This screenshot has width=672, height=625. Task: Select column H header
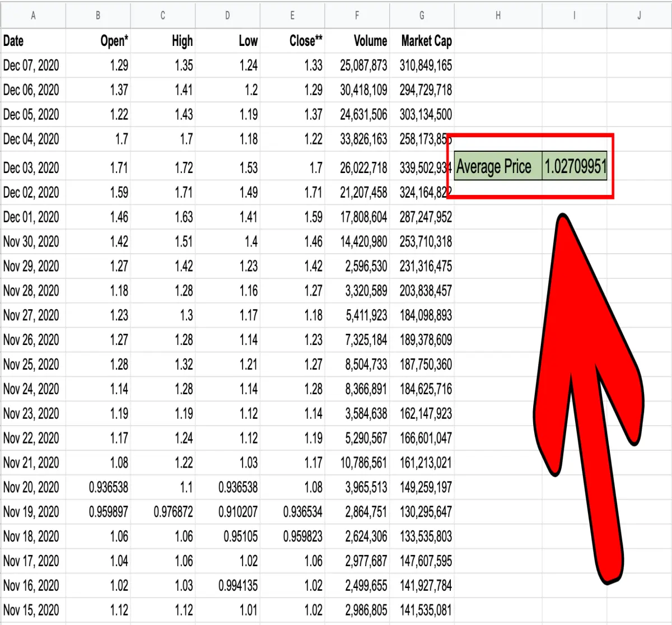pyautogui.click(x=498, y=16)
